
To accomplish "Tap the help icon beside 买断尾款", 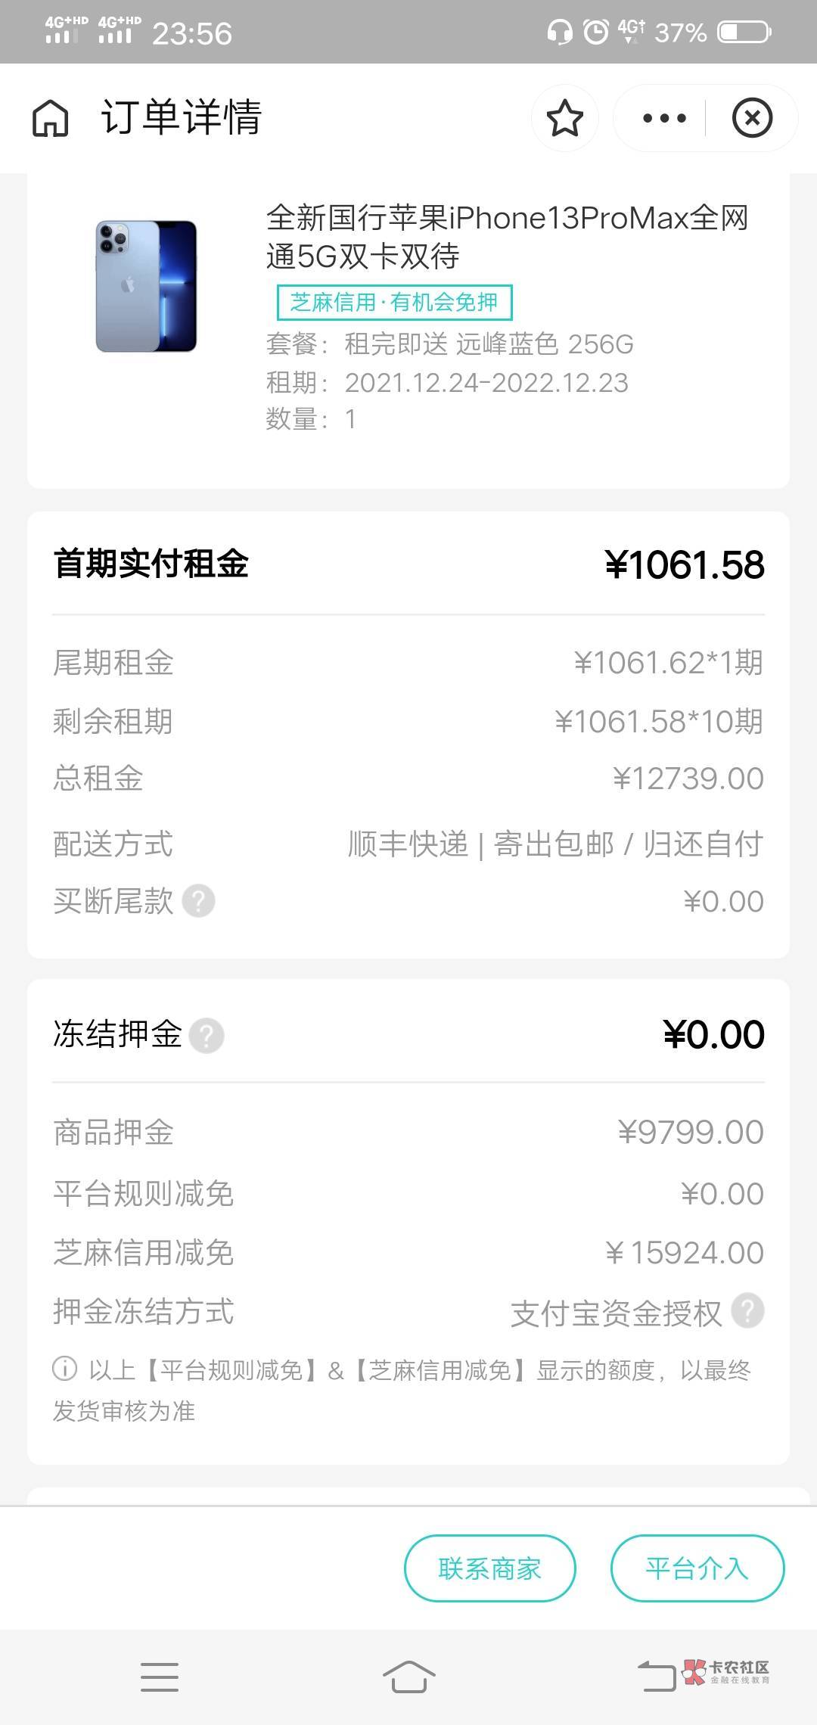I will pos(199,901).
